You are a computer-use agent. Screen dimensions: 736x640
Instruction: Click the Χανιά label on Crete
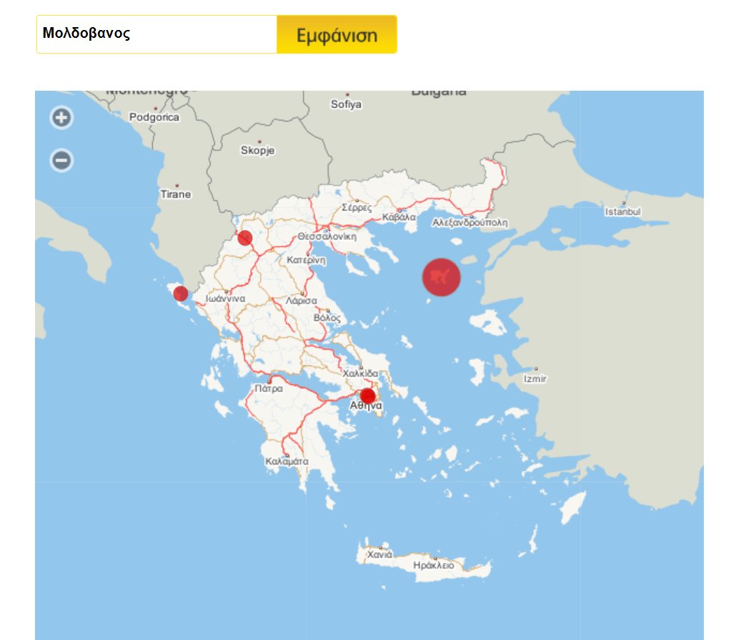tap(379, 554)
